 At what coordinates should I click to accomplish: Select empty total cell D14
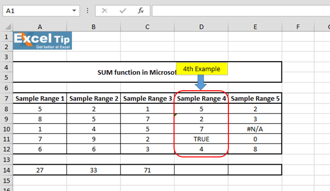[201, 170]
